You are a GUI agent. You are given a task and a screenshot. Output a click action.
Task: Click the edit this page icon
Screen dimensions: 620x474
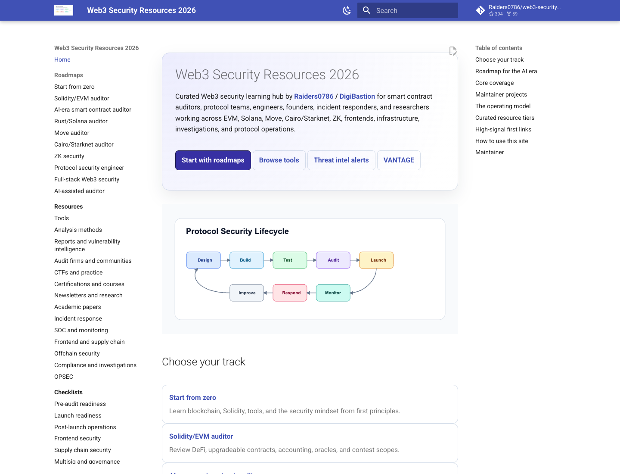(453, 51)
